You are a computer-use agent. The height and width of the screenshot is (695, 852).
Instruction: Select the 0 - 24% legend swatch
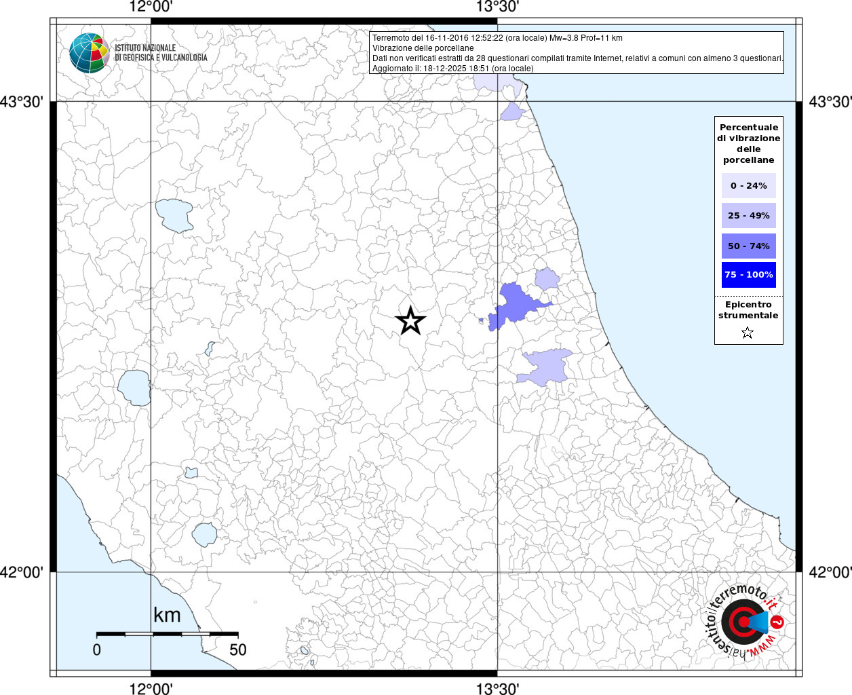coord(749,185)
